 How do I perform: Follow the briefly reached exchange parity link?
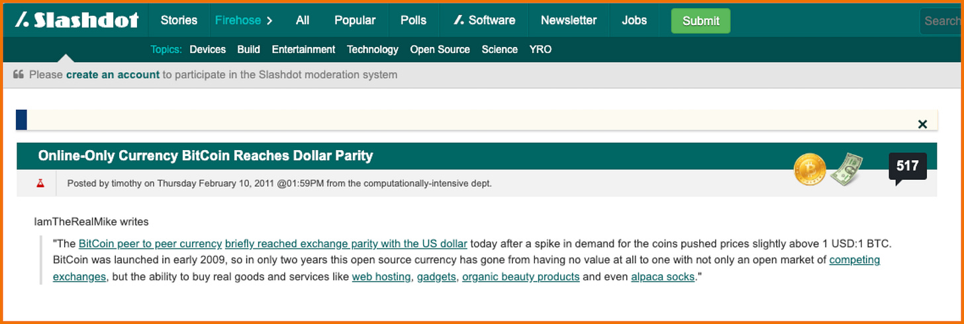(x=346, y=243)
